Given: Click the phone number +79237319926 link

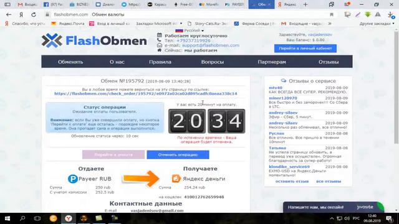Looking at the screenshot, I should 193,40.
